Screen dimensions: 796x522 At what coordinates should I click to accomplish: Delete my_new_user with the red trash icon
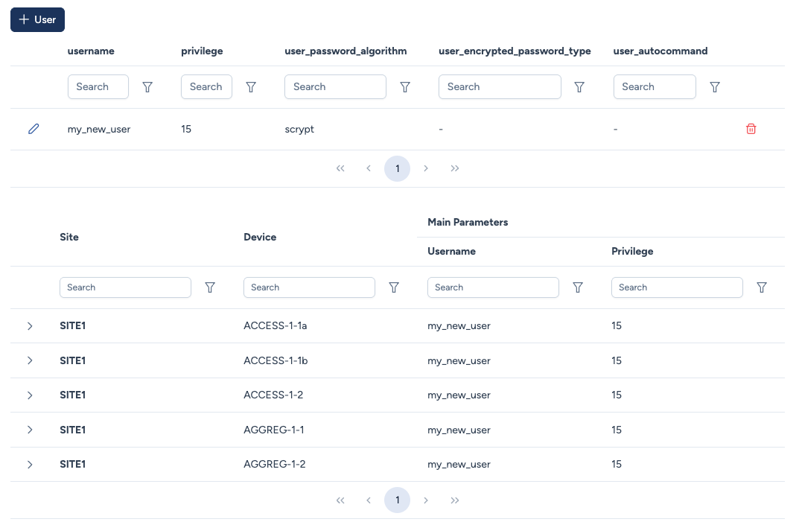[x=751, y=129]
